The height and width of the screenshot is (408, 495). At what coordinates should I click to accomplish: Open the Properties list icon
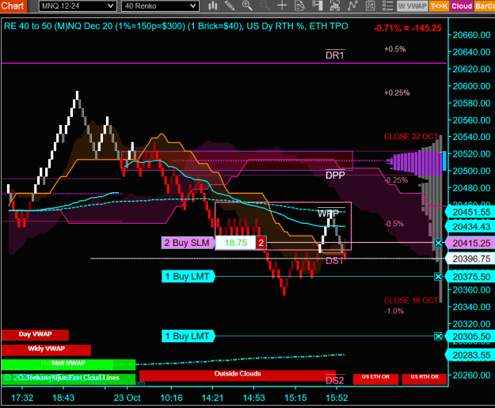pos(387,6)
